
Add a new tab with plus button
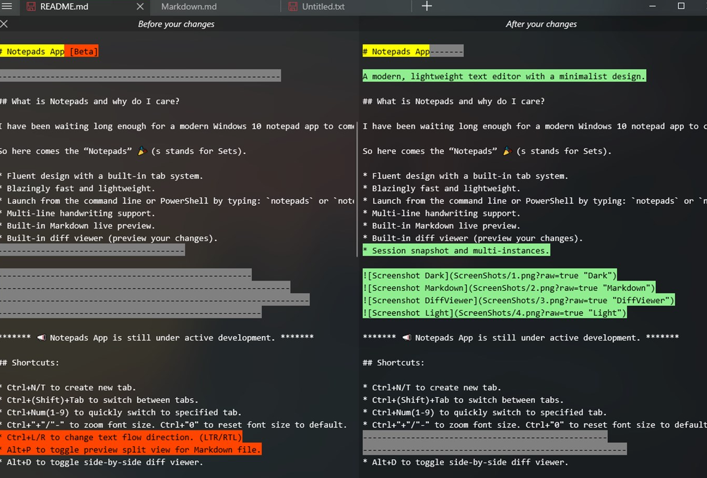tap(427, 6)
